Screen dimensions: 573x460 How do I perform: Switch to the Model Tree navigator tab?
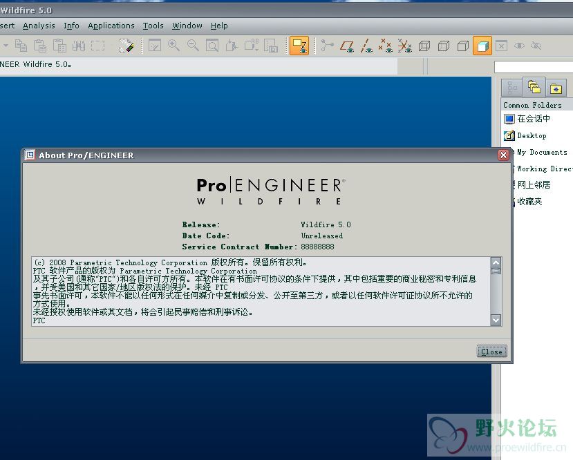point(511,88)
